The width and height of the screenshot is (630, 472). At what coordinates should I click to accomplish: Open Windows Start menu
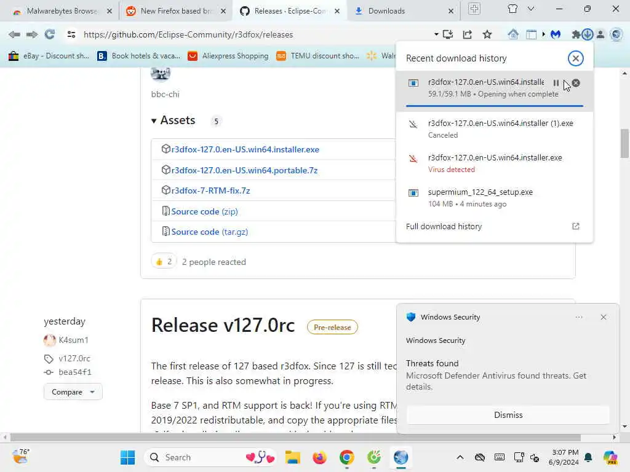tap(128, 457)
